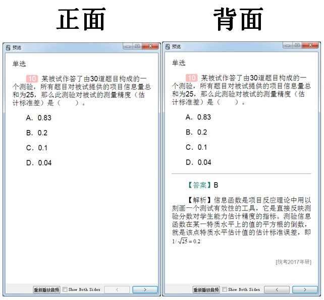Minimize the right preview window
The width and height of the screenshot is (324, 300).
(288, 45)
